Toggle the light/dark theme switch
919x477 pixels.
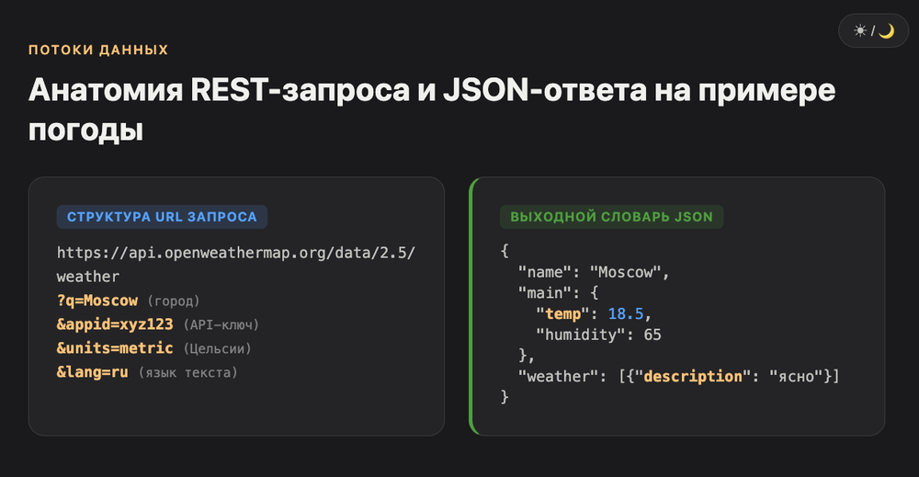coord(873,30)
